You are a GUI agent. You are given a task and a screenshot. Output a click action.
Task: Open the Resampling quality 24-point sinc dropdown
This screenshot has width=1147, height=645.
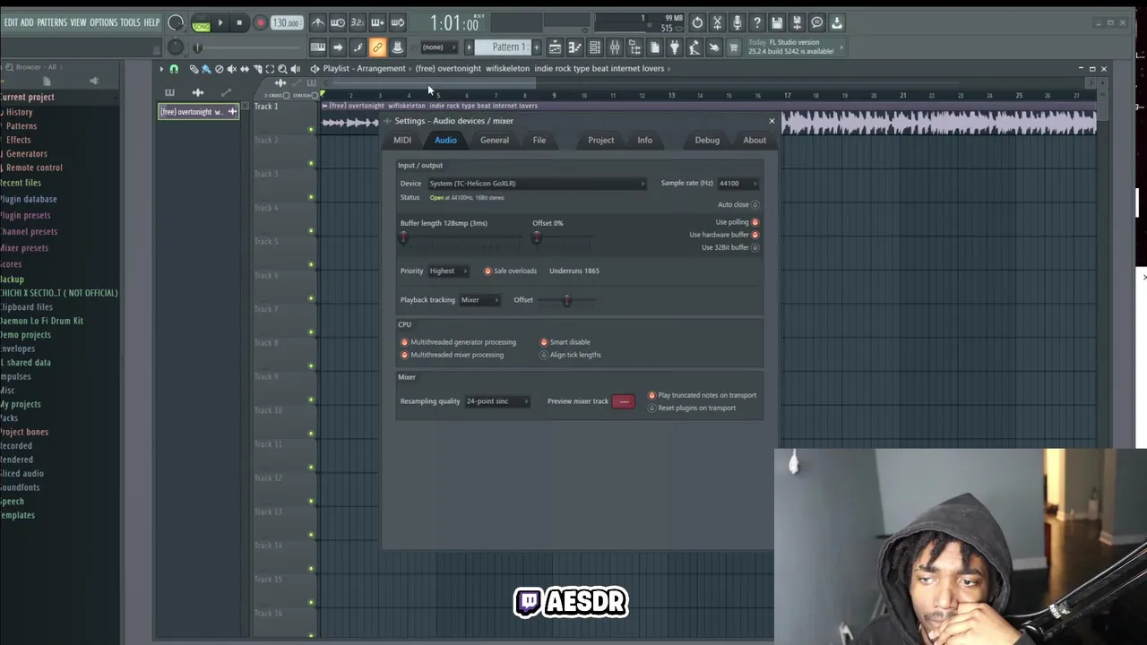click(x=497, y=401)
